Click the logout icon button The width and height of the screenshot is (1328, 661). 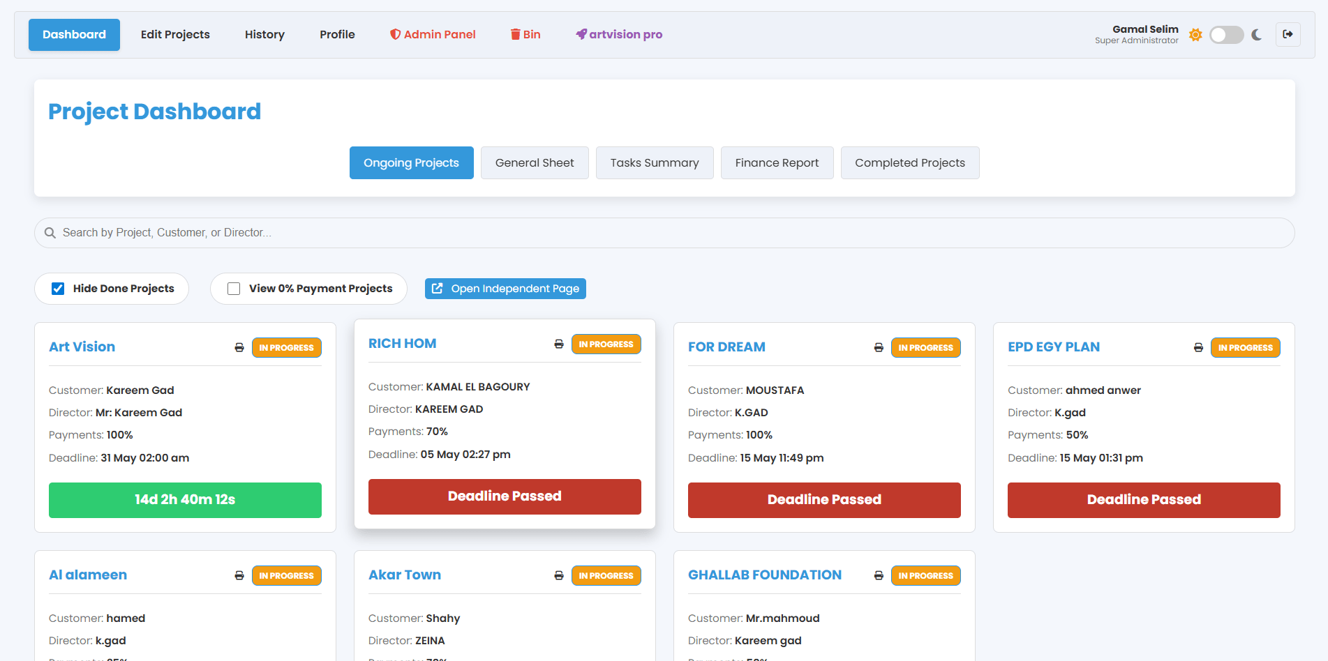pyautogui.click(x=1288, y=34)
